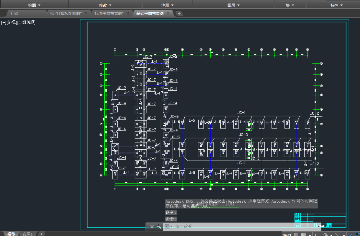Image resolution: width=360 pixels, height=236 pixels.
Task: Expand the 图层 ribbon panel
Action: click(x=234, y=5)
